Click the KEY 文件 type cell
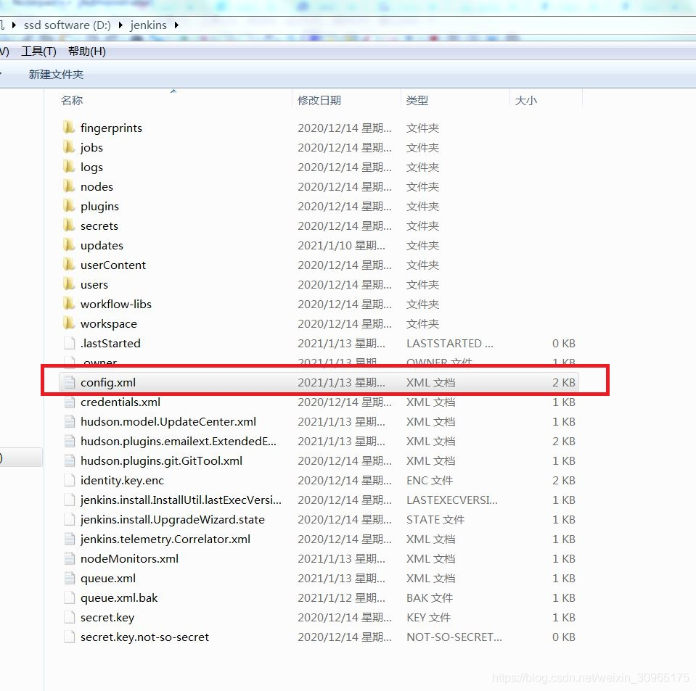Image resolution: width=696 pixels, height=691 pixels. [428, 617]
